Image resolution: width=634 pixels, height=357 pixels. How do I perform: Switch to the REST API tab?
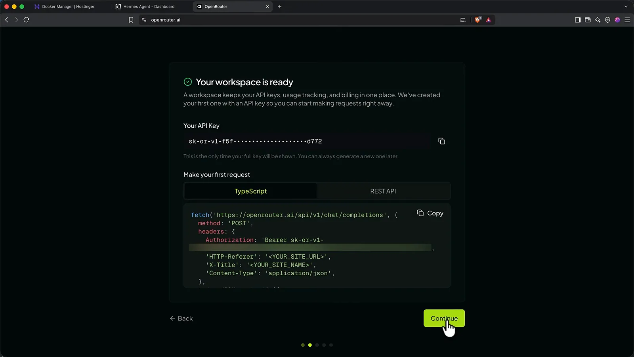383,191
